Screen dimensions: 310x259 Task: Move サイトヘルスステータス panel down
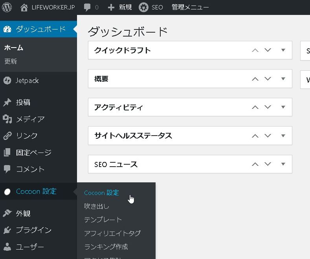point(268,136)
